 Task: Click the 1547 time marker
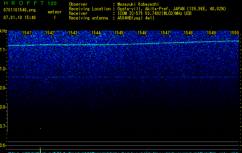click(165, 33)
